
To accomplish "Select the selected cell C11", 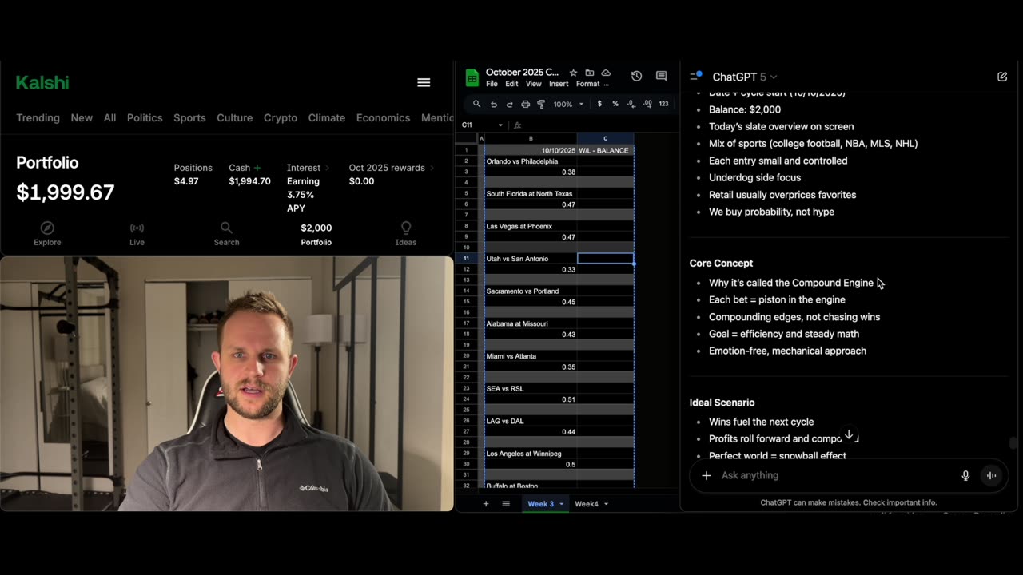I will tap(605, 259).
